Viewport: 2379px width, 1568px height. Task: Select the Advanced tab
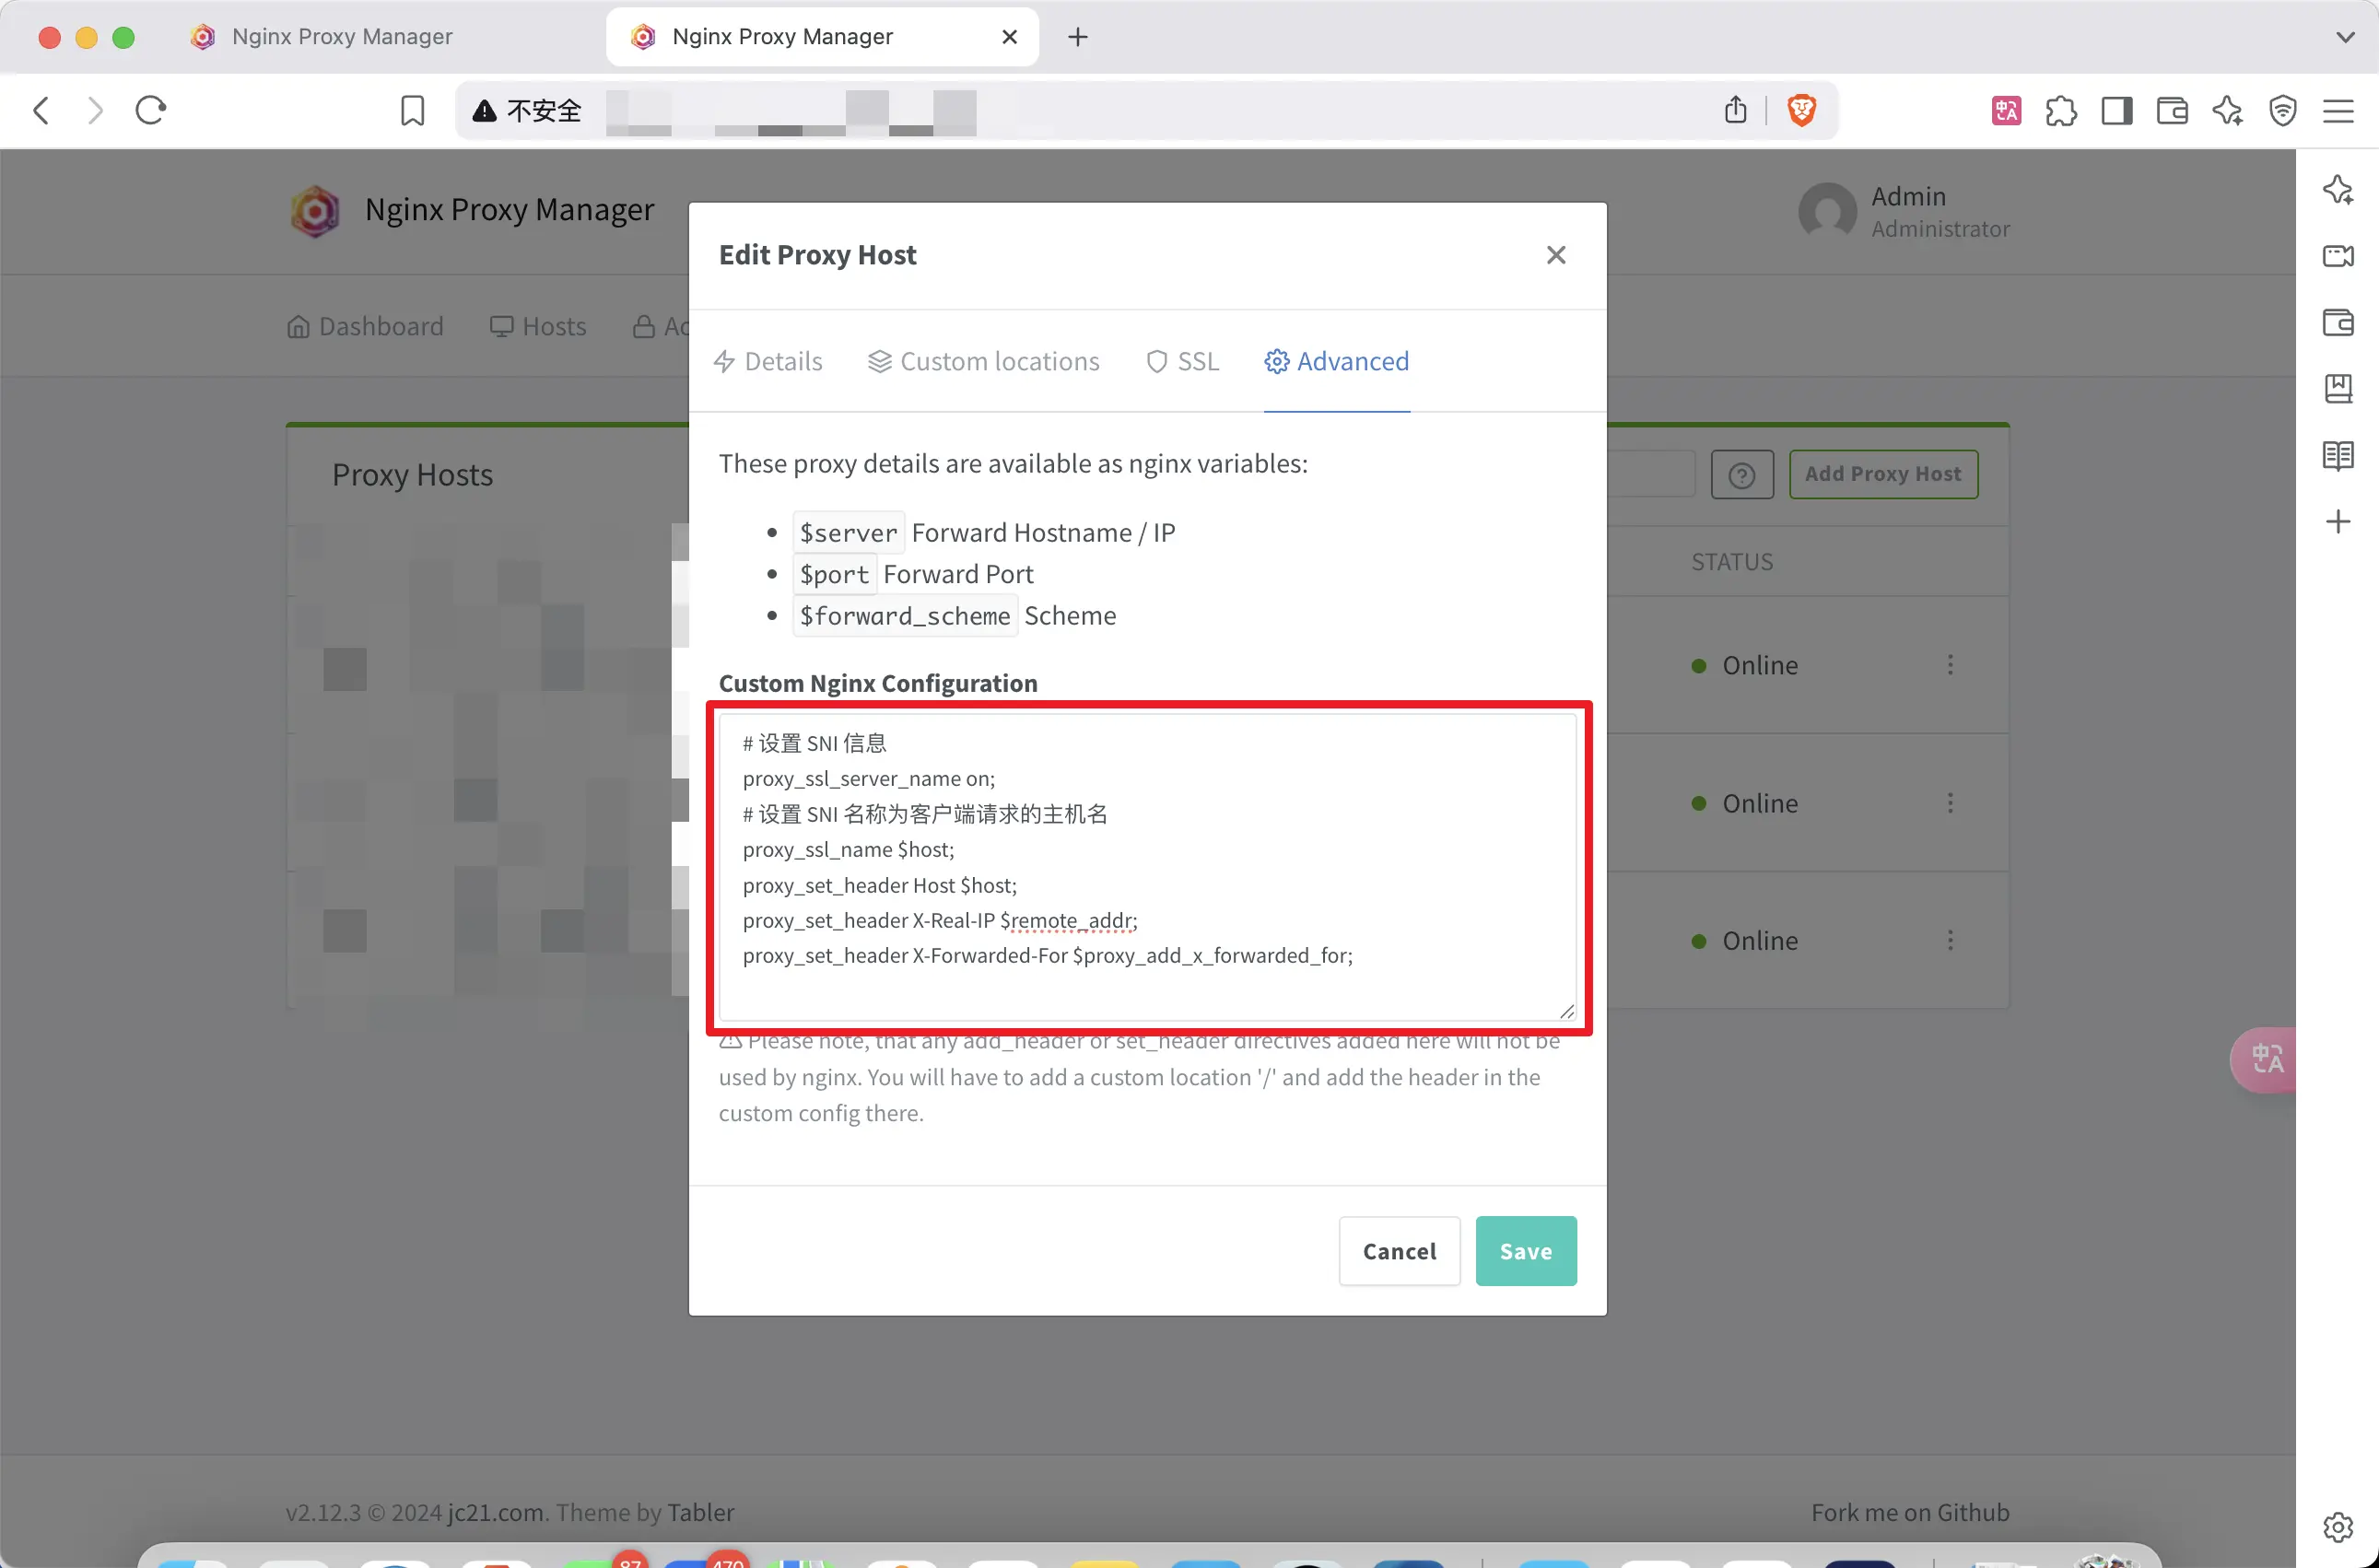tap(1337, 361)
